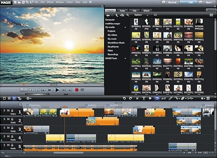This screenshot has width=217, height=158.
Task: Open the My pictures folder
Action: pyautogui.click(x=113, y=47)
